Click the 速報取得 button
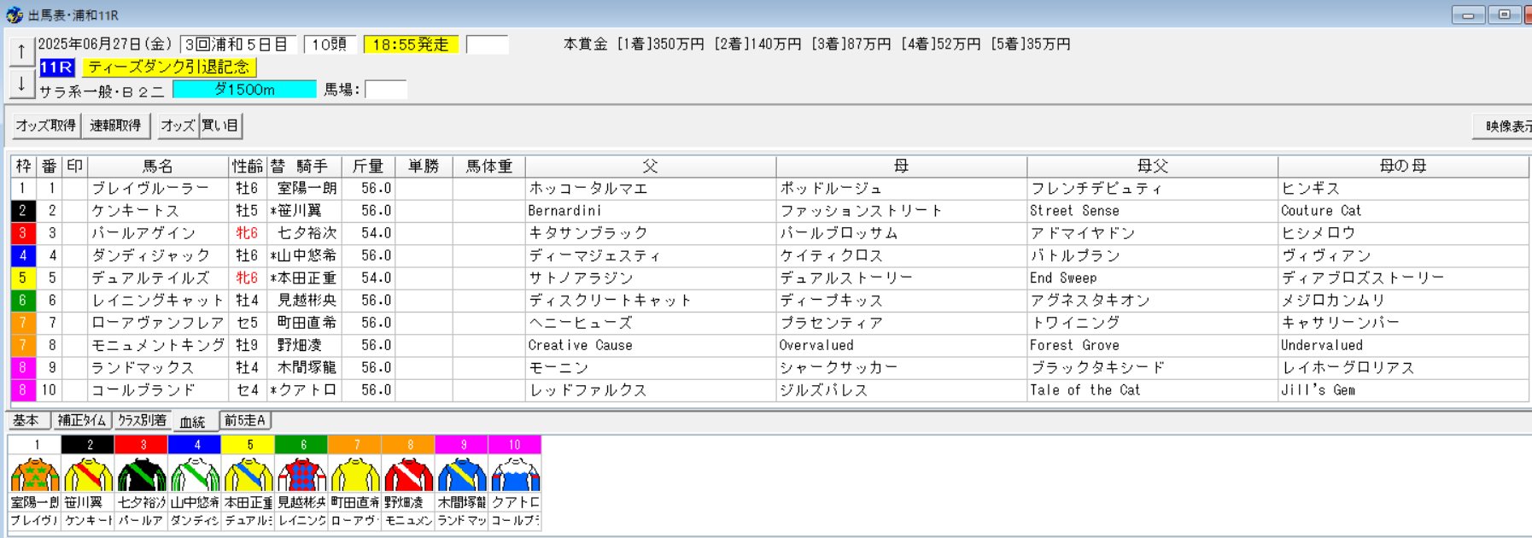Viewport: 1532px width, 538px height. [115, 126]
